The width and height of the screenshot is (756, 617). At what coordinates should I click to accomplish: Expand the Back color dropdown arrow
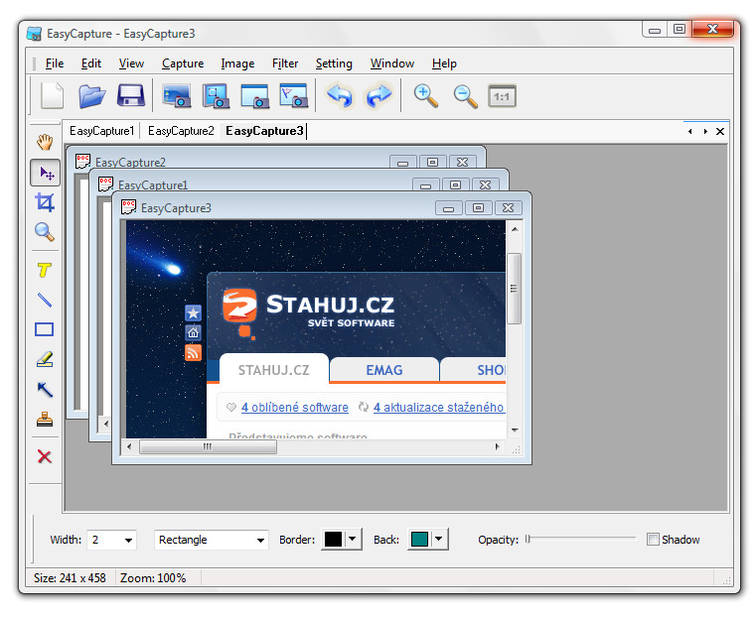pyautogui.click(x=438, y=539)
